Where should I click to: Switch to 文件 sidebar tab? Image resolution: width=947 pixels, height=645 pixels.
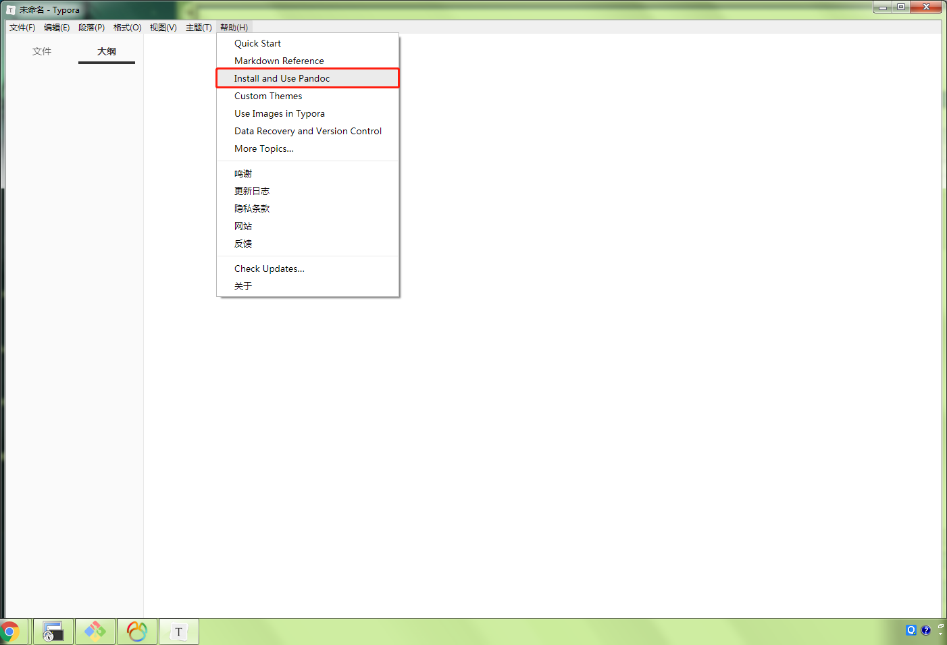tap(42, 51)
